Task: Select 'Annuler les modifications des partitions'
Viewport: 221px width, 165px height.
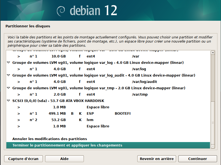Action: coord(108,139)
